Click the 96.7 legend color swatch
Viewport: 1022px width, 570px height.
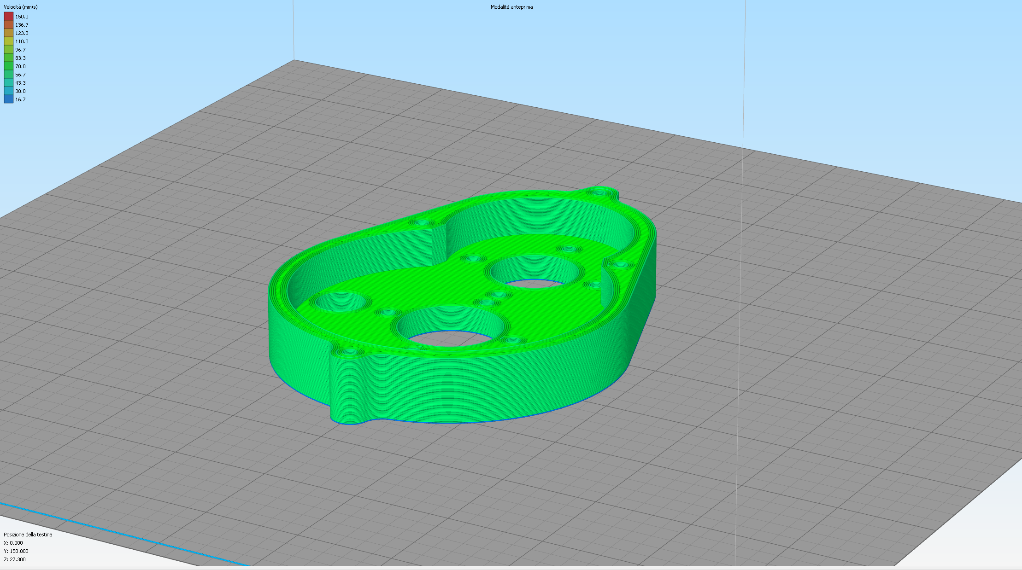[9, 50]
